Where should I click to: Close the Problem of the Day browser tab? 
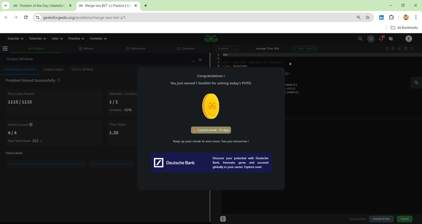(x=70, y=6)
